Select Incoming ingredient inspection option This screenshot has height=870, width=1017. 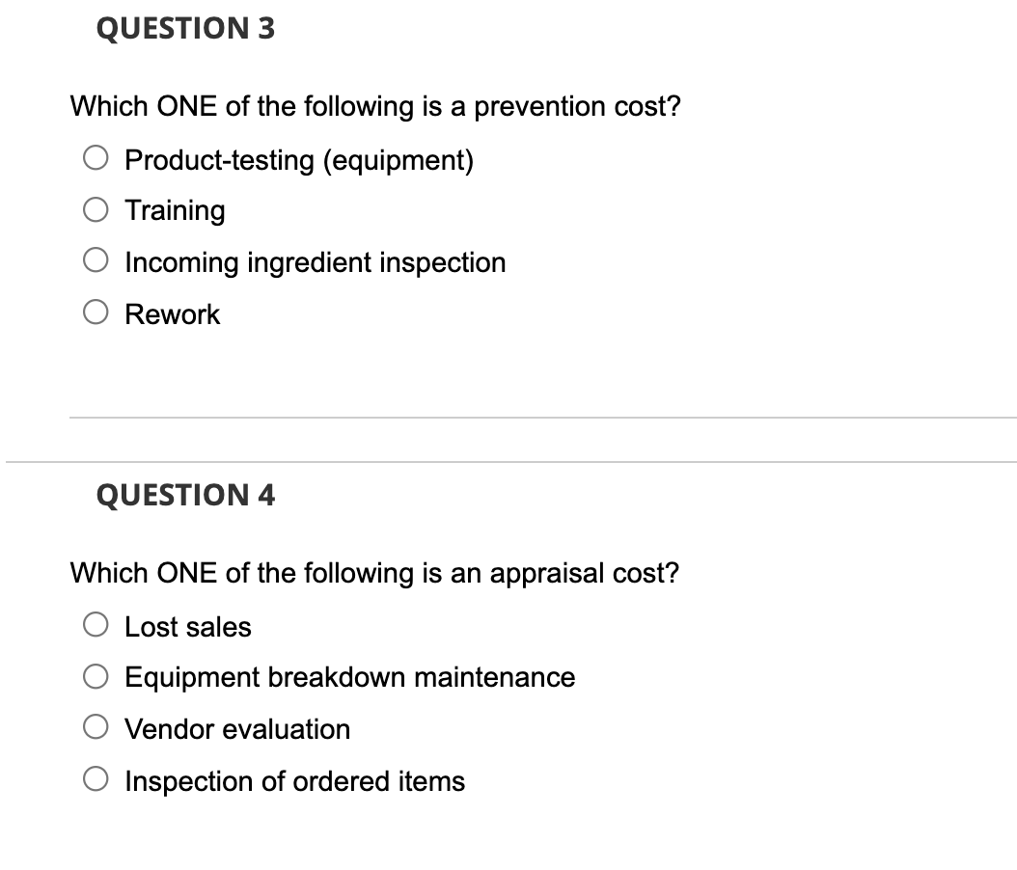tap(96, 258)
